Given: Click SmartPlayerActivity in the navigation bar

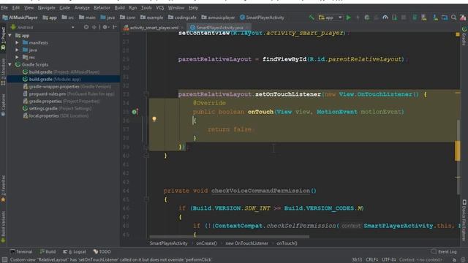Looking at the screenshot, I should (262, 18).
